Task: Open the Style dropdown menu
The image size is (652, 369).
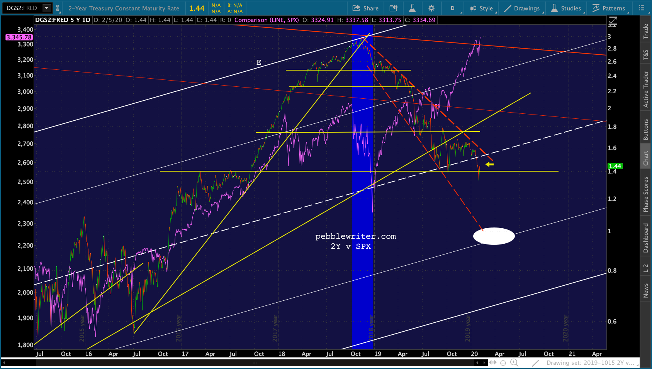Action: click(481, 8)
